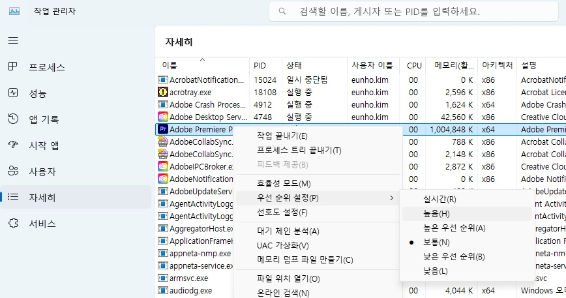Click the AdobeNotification Creative Cloud icon
Image resolution: width=566 pixels, height=298 pixels.
pos(163,179)
